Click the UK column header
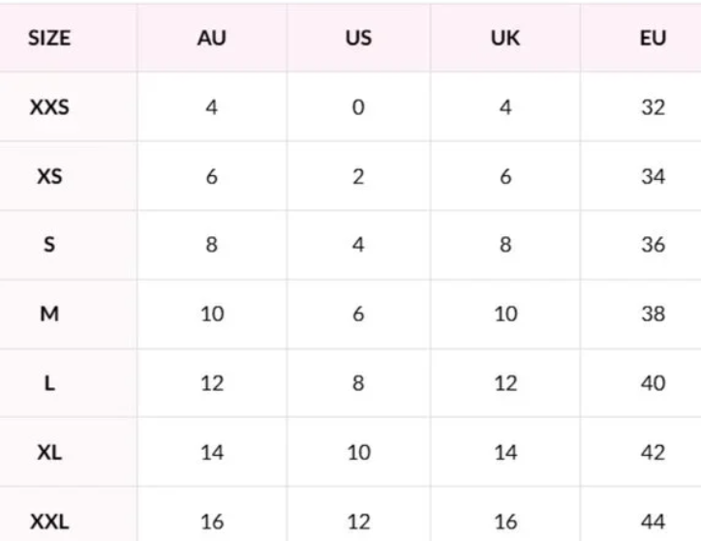 [x=505, y=41]
